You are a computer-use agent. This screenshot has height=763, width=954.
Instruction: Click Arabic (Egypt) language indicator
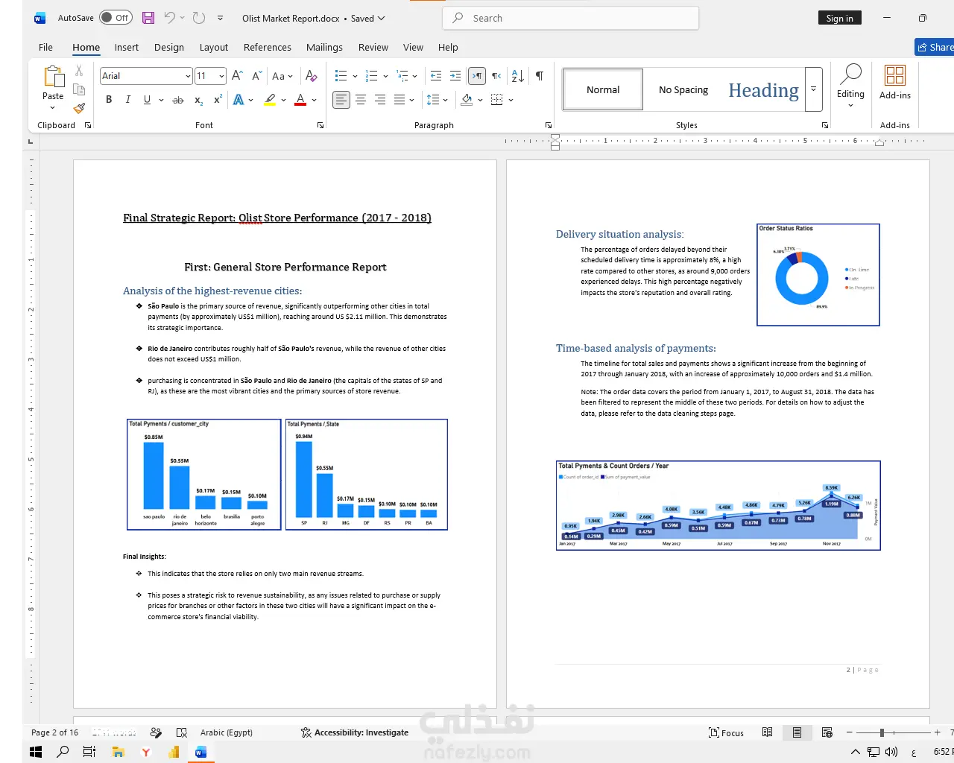tap(227, 732)
